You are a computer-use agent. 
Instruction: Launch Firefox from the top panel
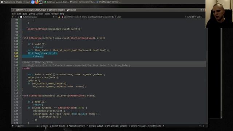[x=36, y=2]
